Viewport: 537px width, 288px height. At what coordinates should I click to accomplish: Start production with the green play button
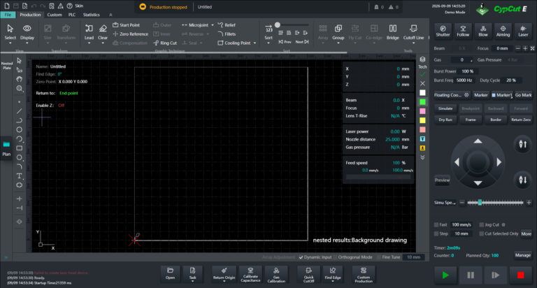click(445, 275)
